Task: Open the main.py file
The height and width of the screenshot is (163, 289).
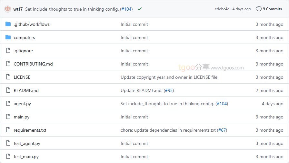Action: (x=22, y=117)
